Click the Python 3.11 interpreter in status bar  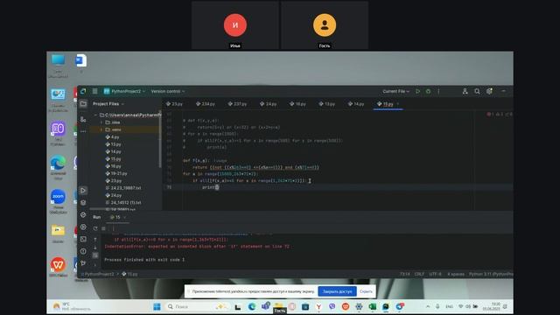(x=491, y=274)
